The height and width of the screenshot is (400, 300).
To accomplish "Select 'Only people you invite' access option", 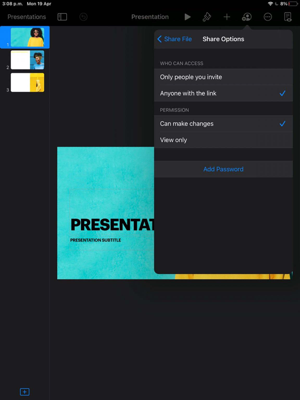I will click(191, 77).
